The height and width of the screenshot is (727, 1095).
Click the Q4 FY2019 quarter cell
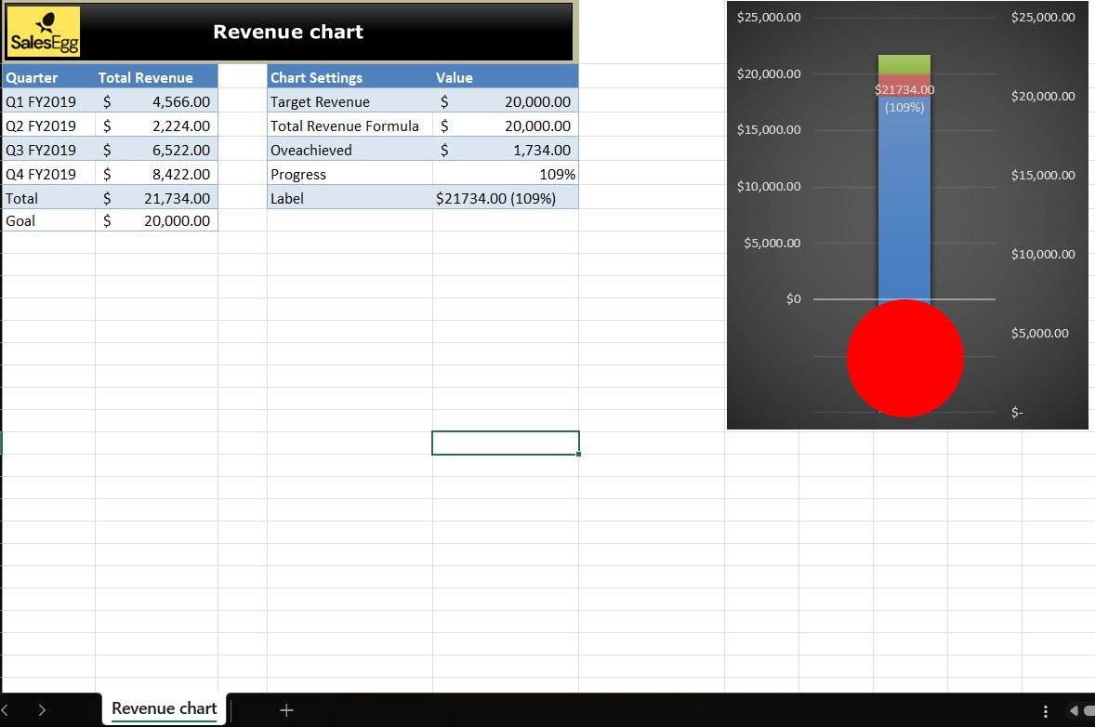click(x=48, y=175)
